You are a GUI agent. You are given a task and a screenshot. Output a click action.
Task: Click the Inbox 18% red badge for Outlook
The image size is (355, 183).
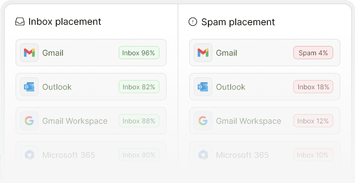tap(313, 87)
